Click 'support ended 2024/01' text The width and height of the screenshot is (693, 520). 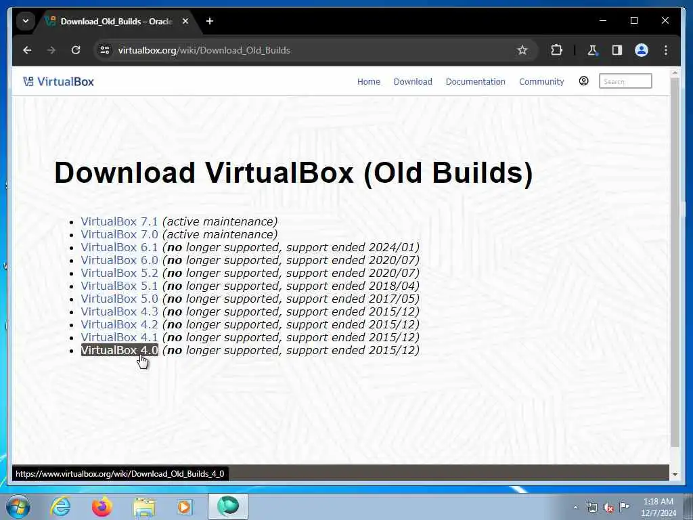tap(351, 247)
